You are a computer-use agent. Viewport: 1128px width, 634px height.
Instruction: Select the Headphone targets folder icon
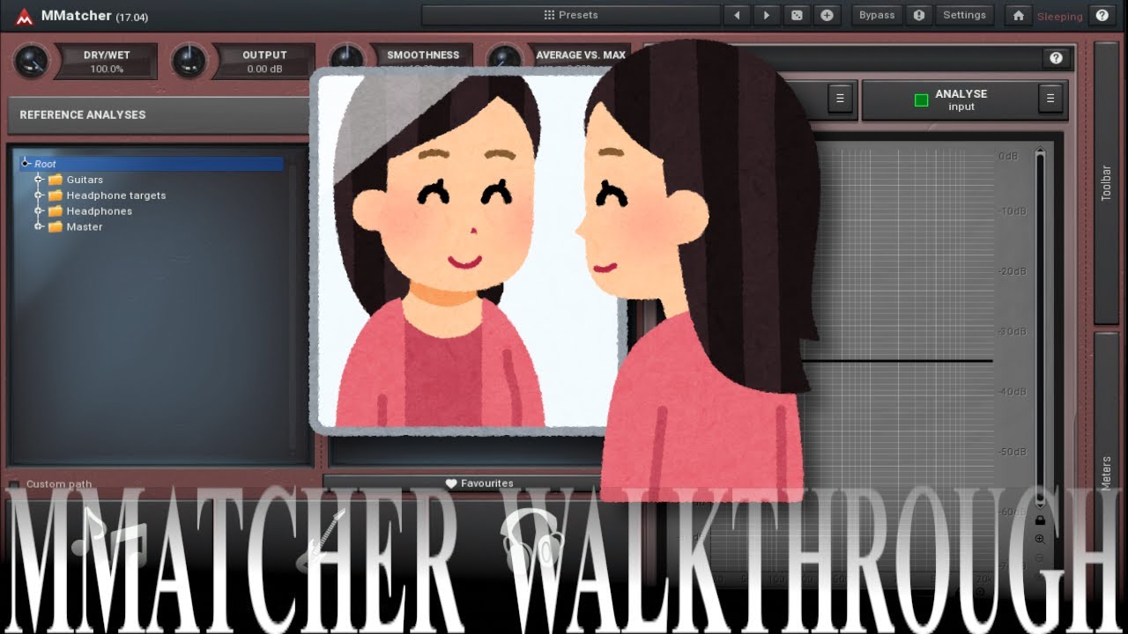[x=56, y=195]
